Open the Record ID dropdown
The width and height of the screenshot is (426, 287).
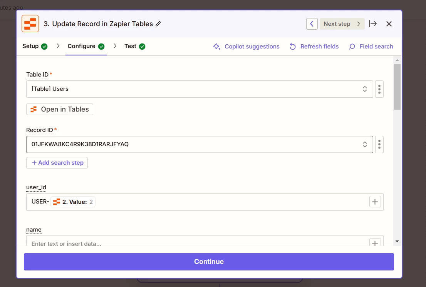(x=200, y=144)
